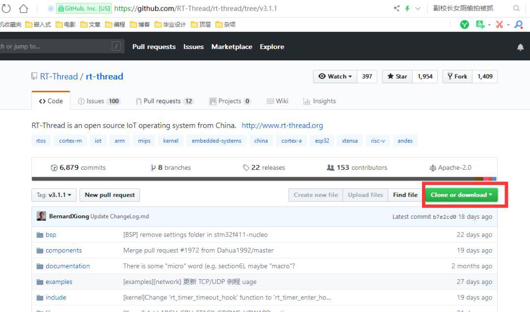530x312 pixels.
Task: Click the Find file button
Action: click(x=405, y=195)
